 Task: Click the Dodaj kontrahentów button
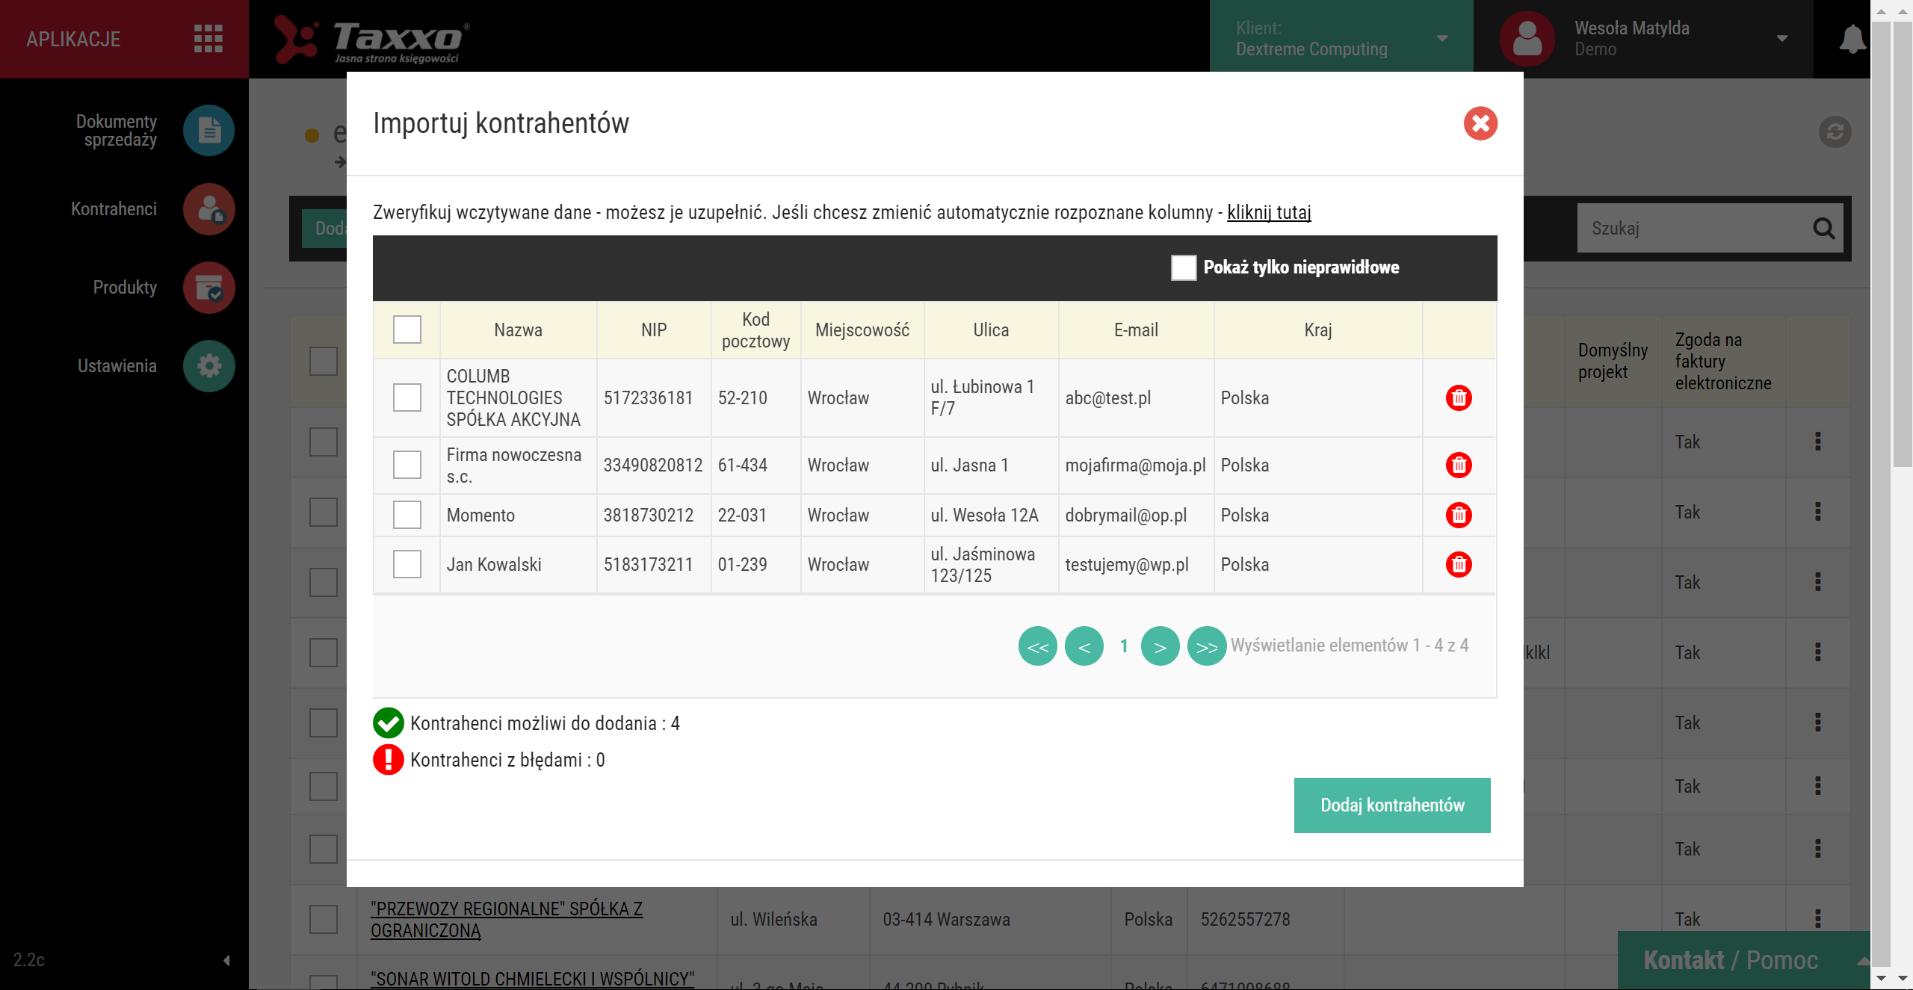1391,805
